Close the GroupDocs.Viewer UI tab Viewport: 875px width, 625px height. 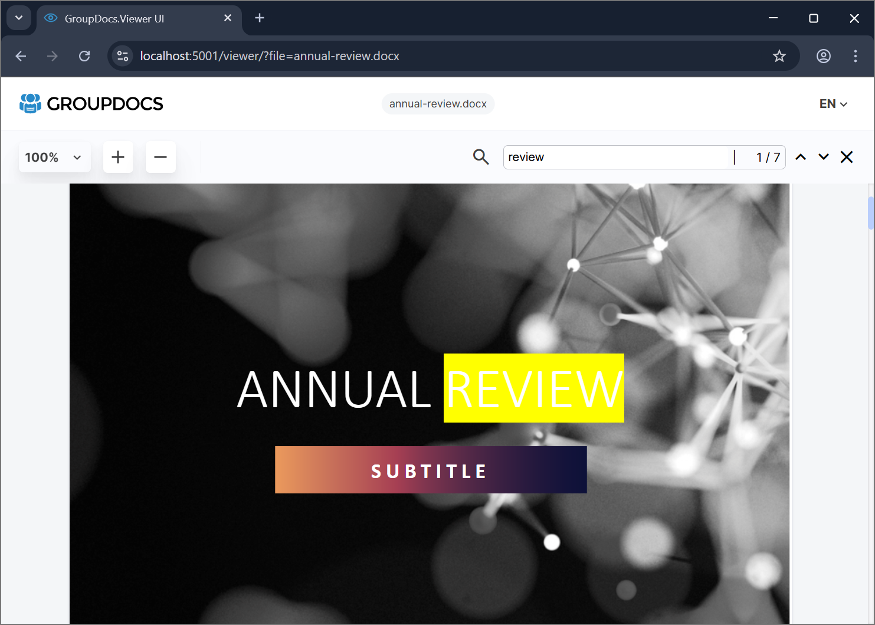pyautogui.click(x=228, y=18)
